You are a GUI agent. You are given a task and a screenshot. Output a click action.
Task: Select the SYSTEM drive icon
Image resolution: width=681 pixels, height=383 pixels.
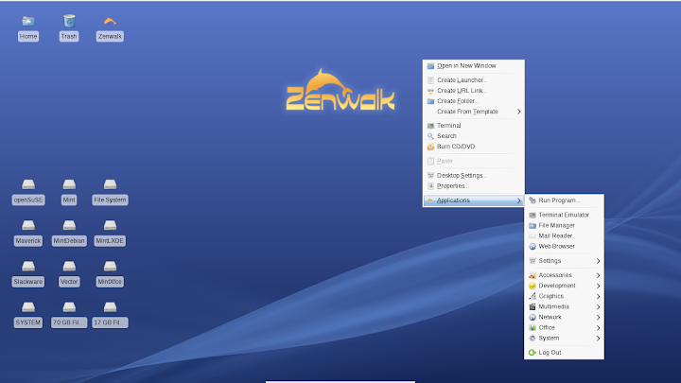click(28, 307)
